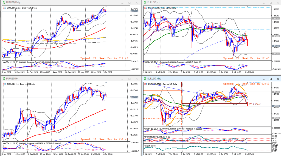
Task: Click the 1.17500 level tag on M10 chart
Action: [276, 92]
